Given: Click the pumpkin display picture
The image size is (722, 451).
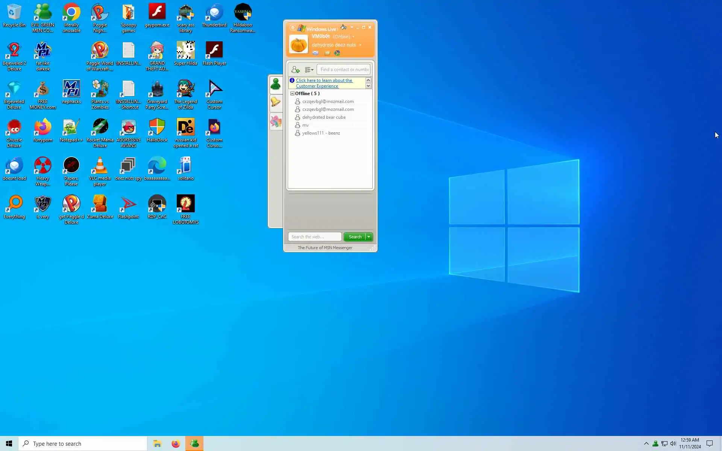Looking at the screenshot, I should (x=299, y=44).
